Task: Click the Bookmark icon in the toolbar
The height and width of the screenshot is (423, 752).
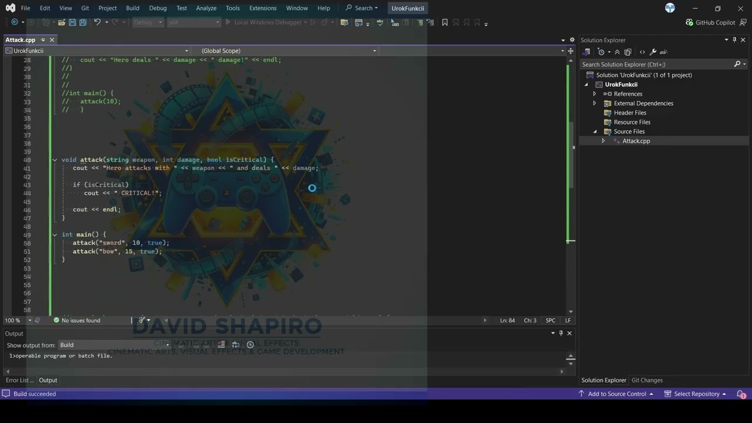Action: tap(445, 22)
